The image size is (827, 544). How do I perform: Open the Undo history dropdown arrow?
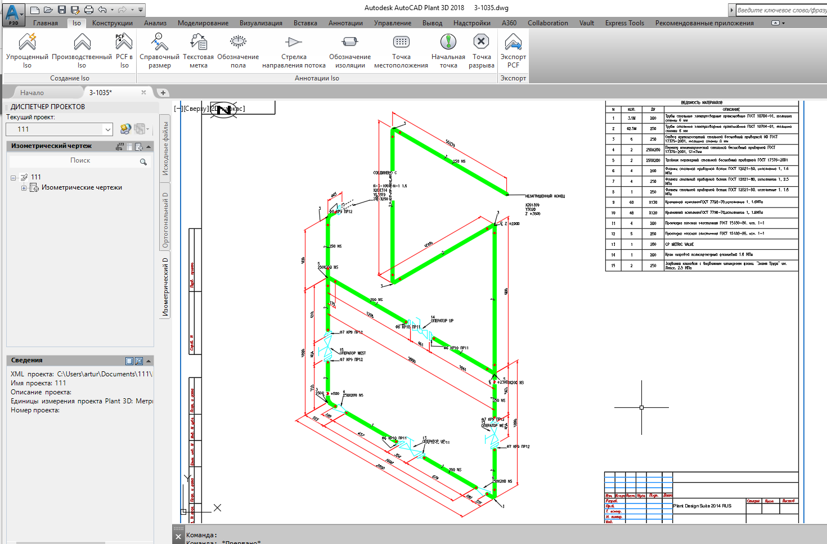tap(112, 10)
